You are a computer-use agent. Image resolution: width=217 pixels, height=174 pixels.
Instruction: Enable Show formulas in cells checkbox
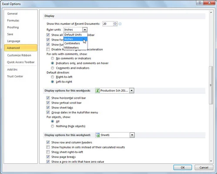click(48, 147)
